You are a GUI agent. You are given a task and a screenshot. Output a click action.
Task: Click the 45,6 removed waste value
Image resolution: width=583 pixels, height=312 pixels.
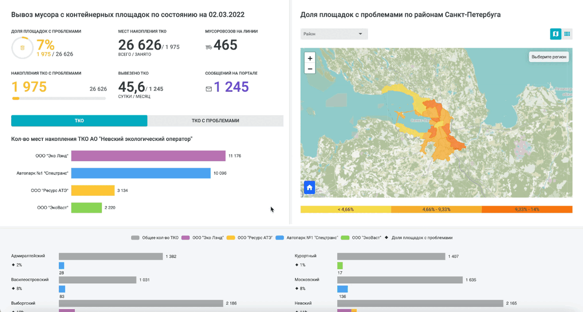(132, 87)
